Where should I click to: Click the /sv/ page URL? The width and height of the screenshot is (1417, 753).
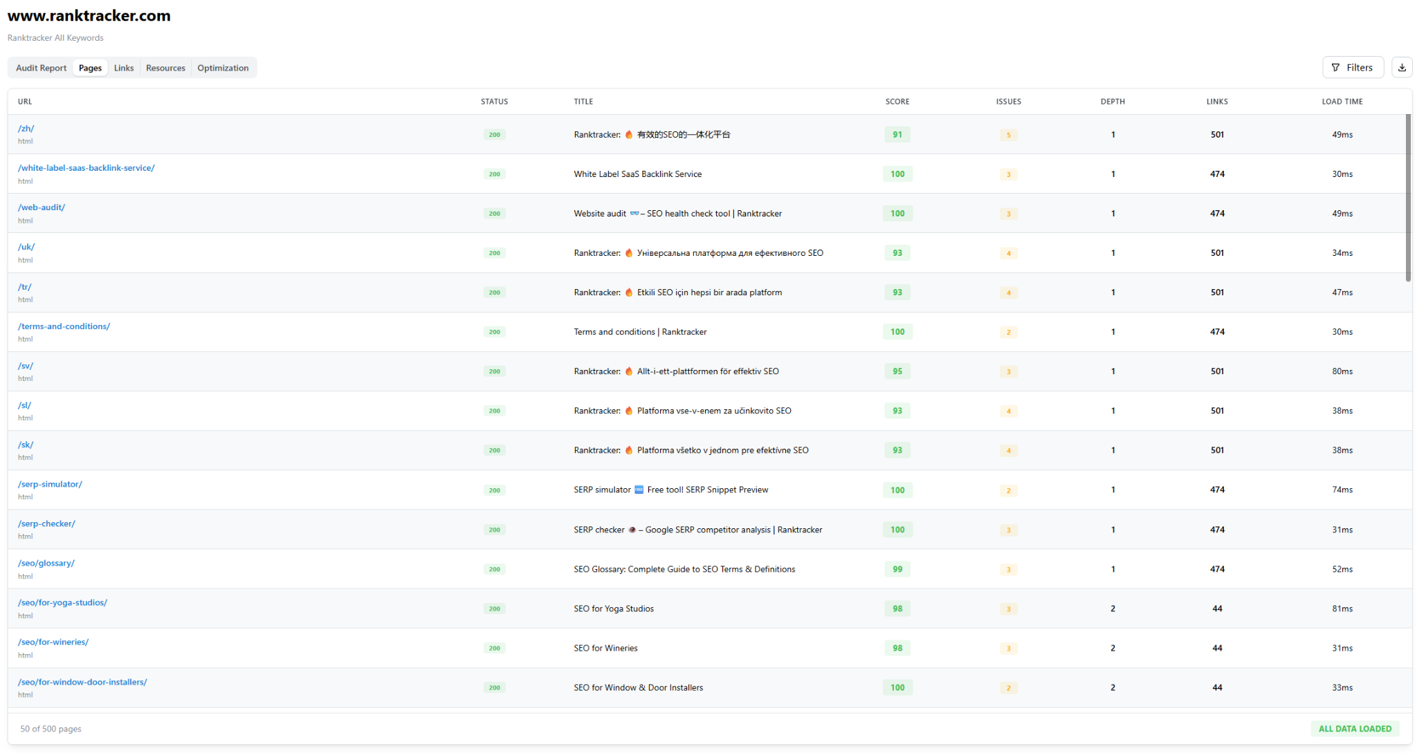pyautogui.click(x=26, y=366)
